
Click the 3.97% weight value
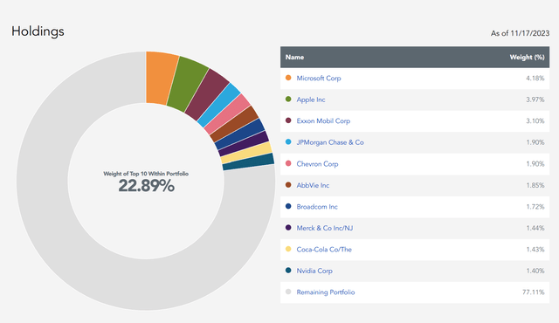pos(535,100)
